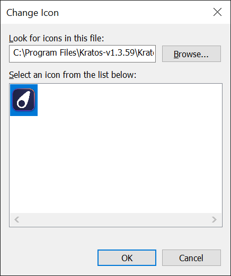Click the middle of the icon list scrollbar

coord(115,220)
